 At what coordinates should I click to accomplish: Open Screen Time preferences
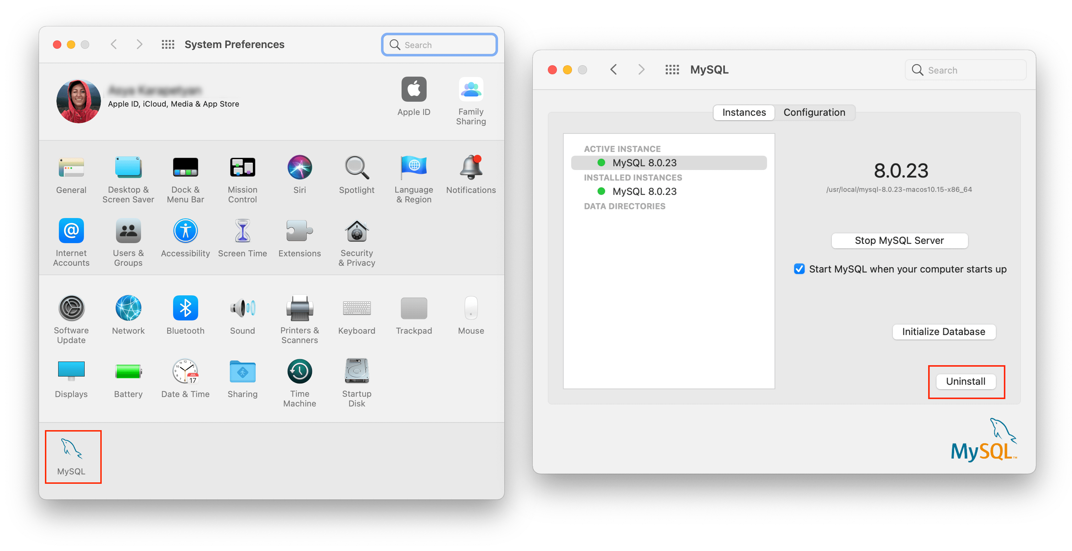tap(242, 239)
